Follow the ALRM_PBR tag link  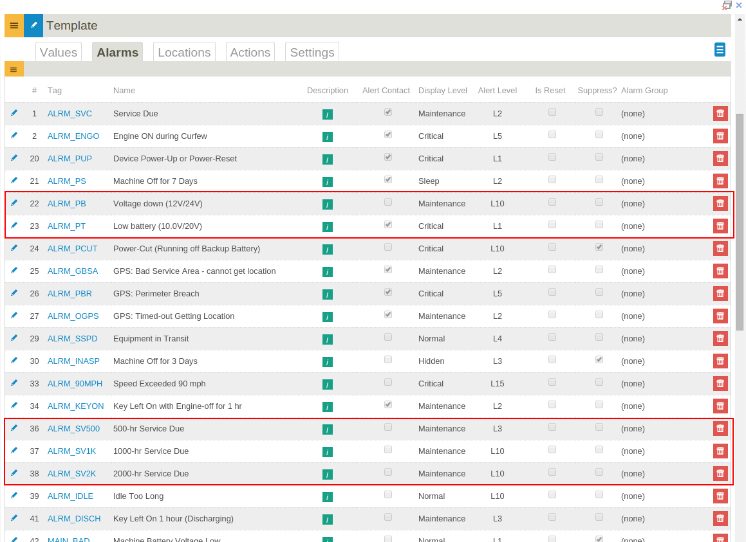[70, 294]
